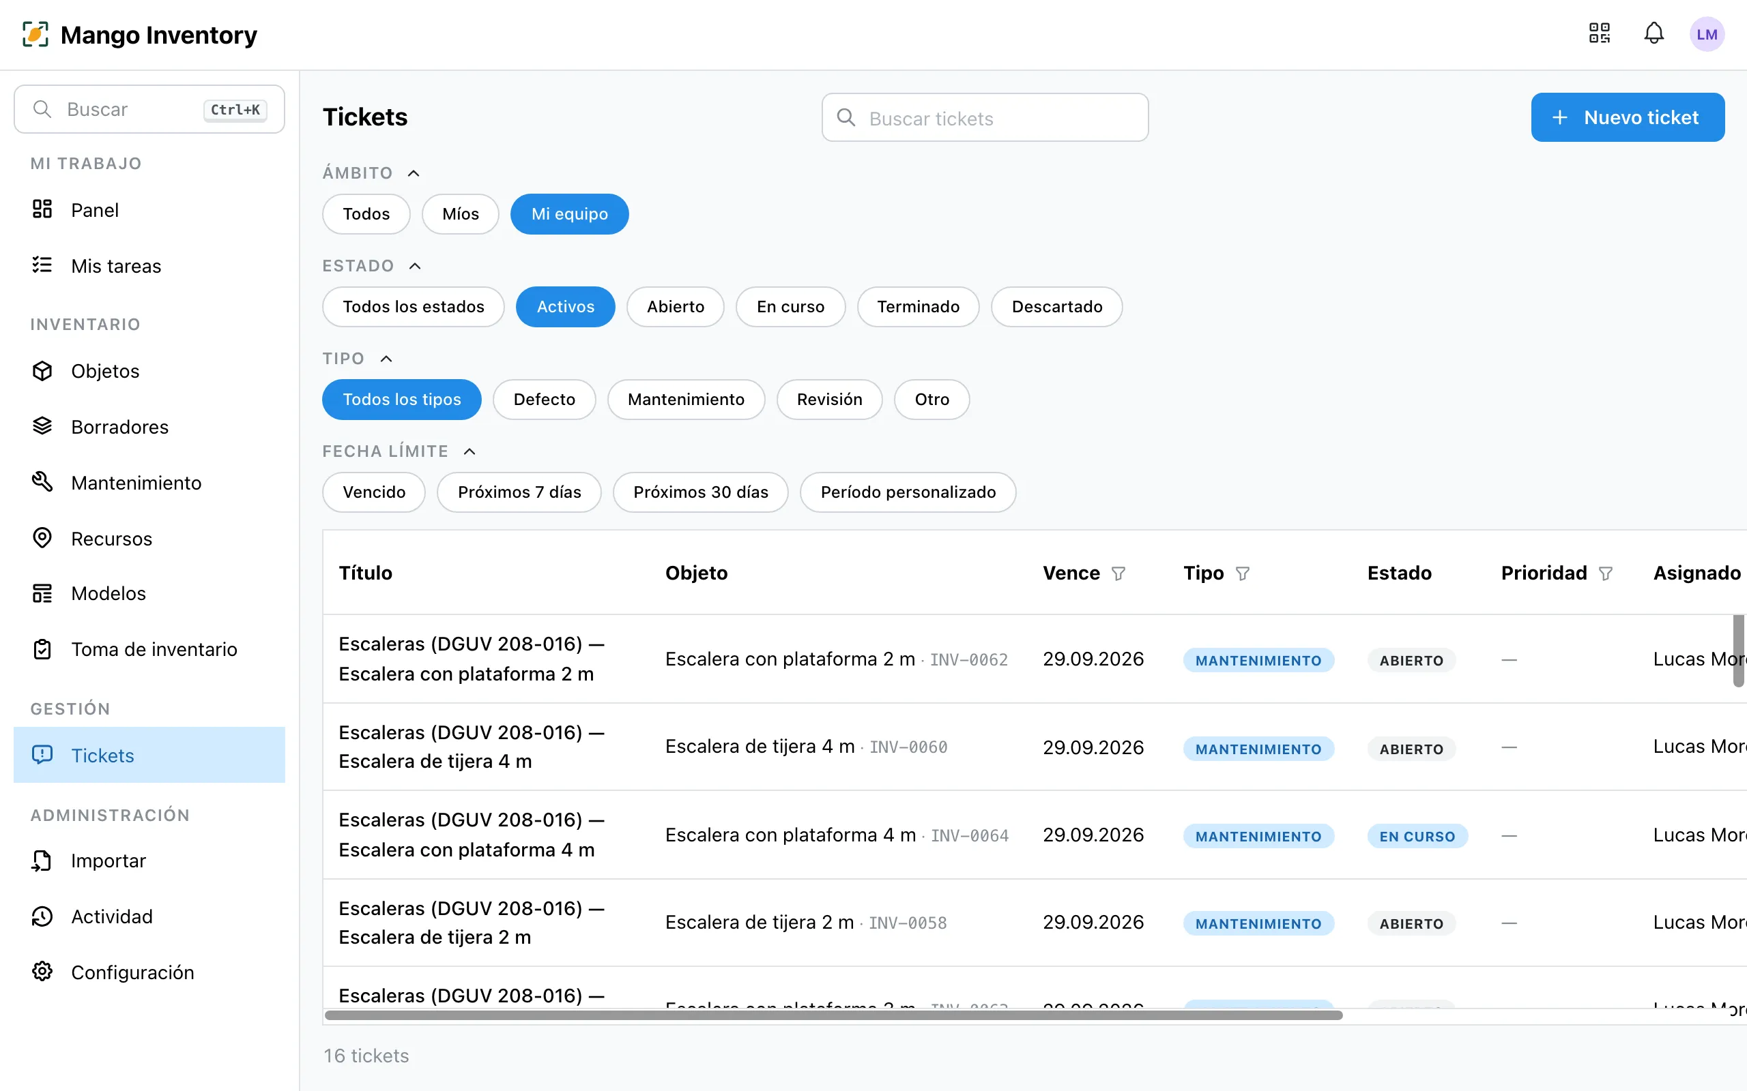Click the Toma de inventario clipboard icon

tap(42, 649)
